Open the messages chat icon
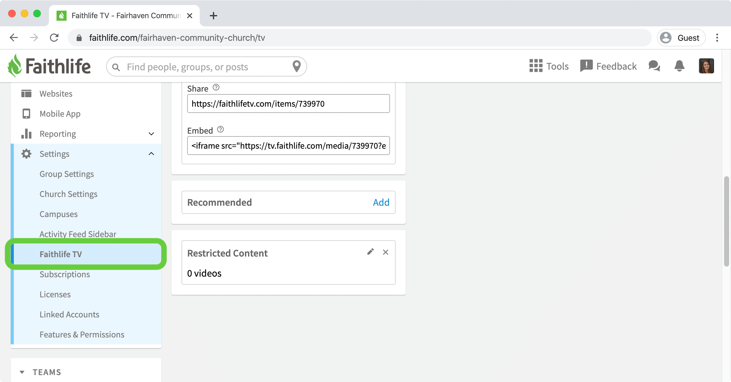 654,66
